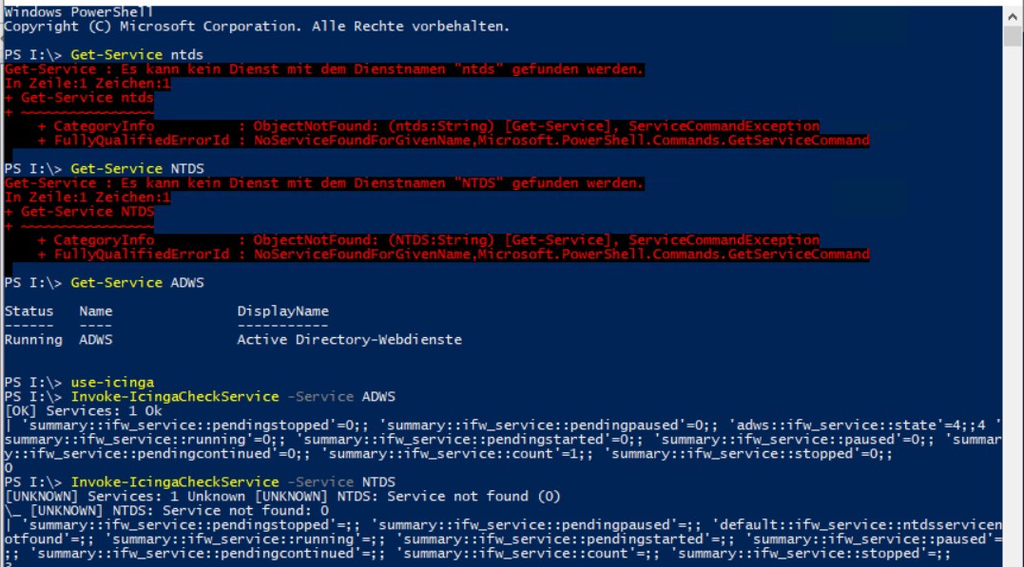The image size is (1024, 567).
Task: Click 'Invoke-IcingaCheckService -Service ADWS' command
Action: coord(233,397)
